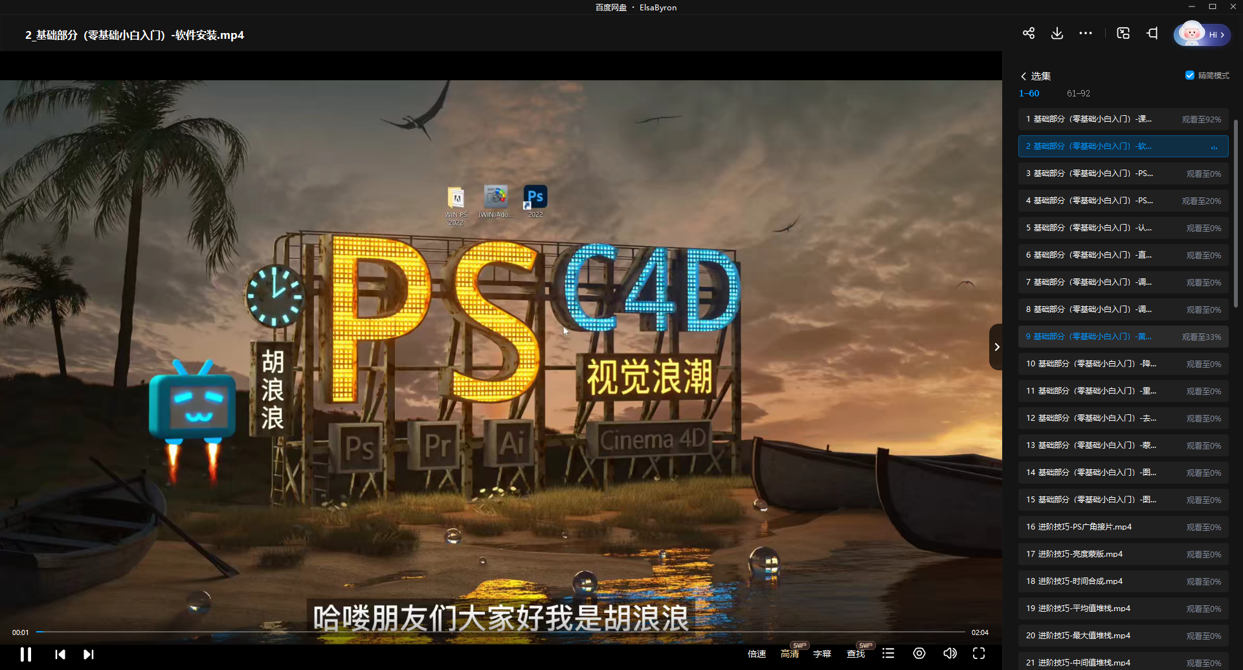The width and height of the screenshot is (1243, 670).
Task: Open the three-dot more options menu
Action: (x=1086, y=33)
